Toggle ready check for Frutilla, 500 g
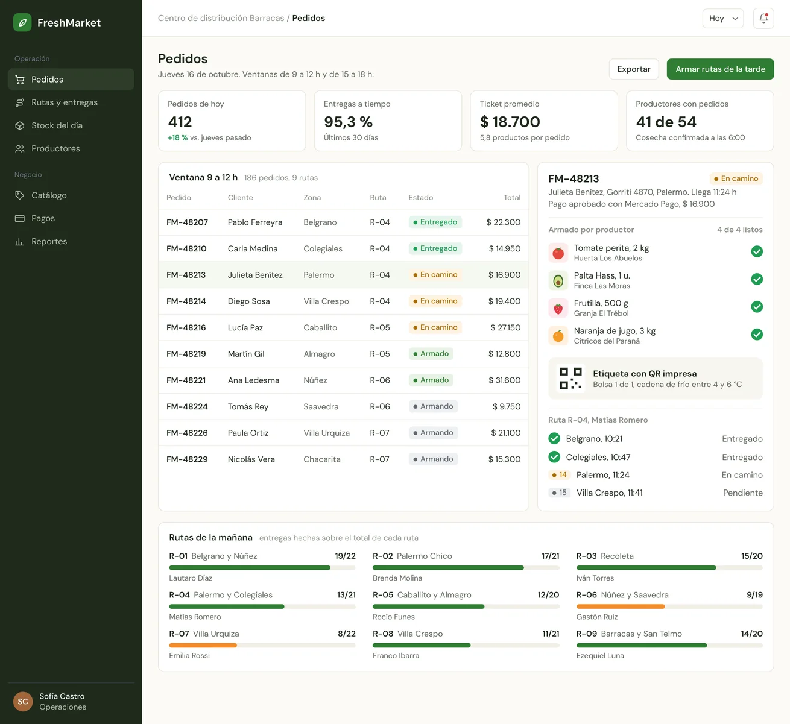This screenshot has height=724, width=790. (757, 307)
